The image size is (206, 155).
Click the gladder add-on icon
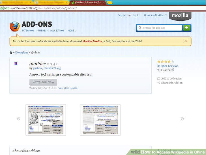point(16,63)
